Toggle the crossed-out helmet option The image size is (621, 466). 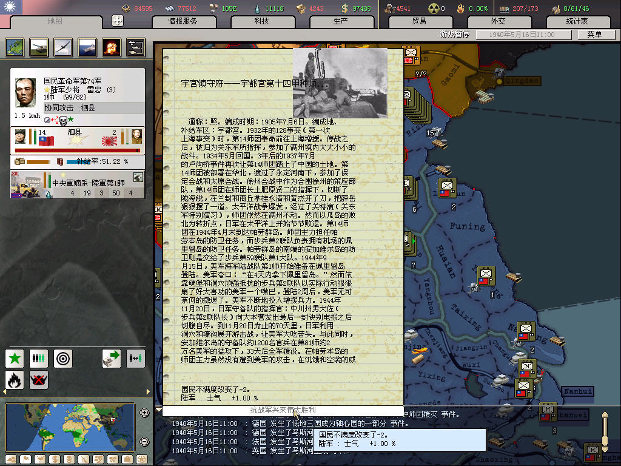(39, 380)
